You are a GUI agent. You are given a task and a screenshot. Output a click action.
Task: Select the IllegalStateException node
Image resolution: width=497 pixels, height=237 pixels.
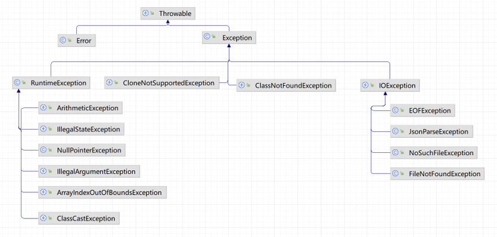[x=82, y=130]
